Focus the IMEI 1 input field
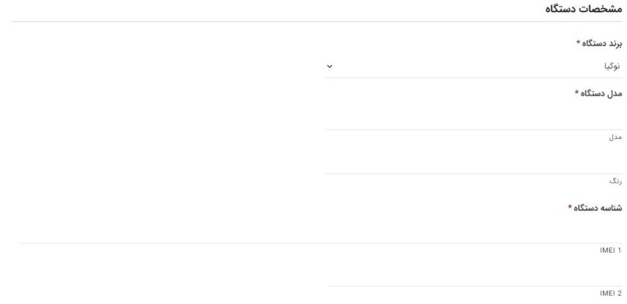The height and width of the screenshot is (304, 627). click(320, 232)
